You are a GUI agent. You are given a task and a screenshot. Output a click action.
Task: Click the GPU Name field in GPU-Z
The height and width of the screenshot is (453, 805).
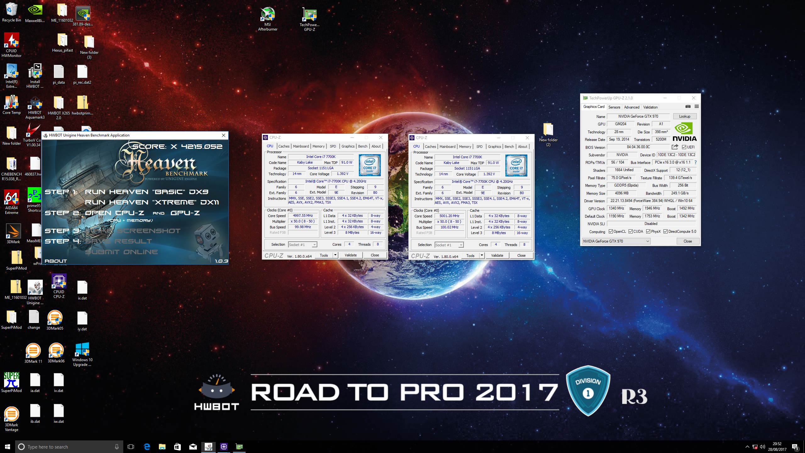coord(638,116)
